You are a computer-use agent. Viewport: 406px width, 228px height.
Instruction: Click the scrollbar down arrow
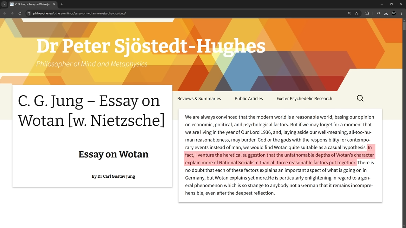[x=404, y=226]
